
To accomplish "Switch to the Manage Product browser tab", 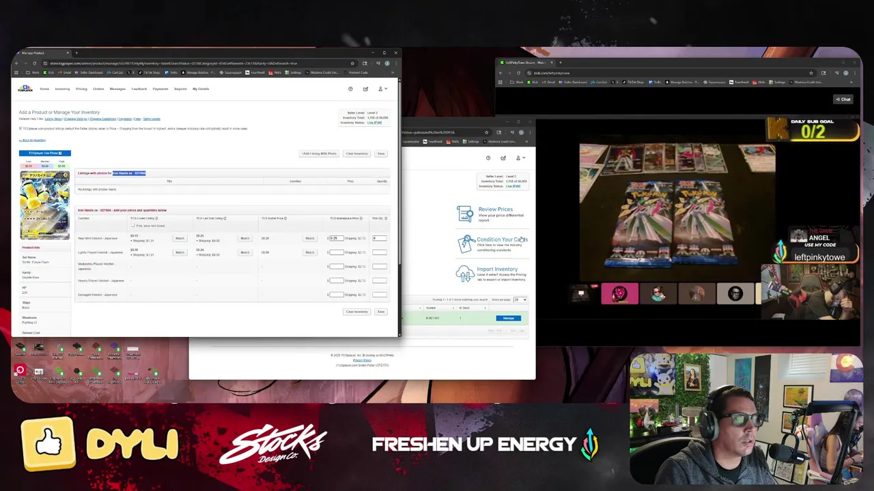I will coord(42,53).
